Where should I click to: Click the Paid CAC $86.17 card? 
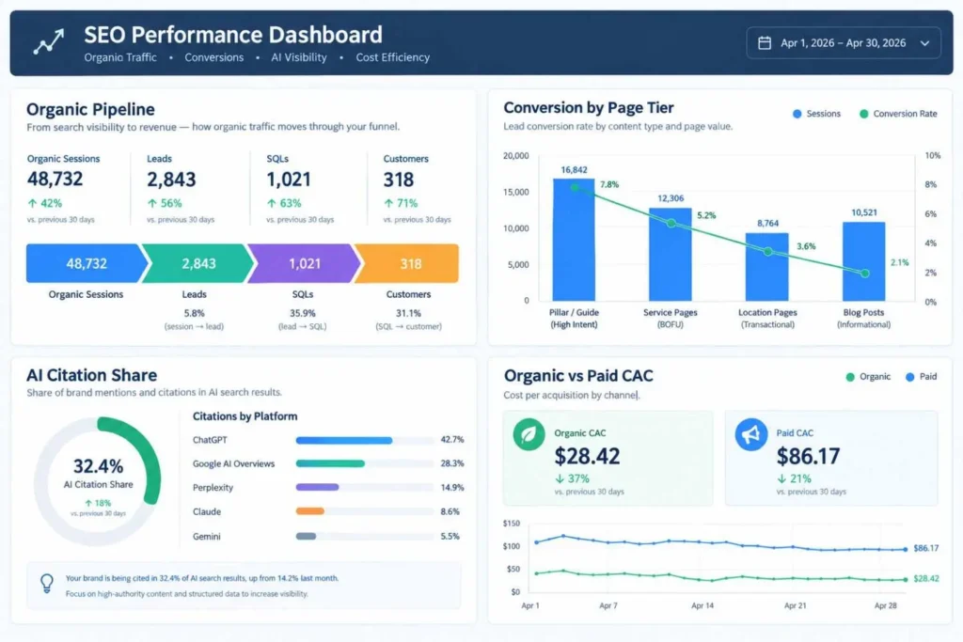(831, 458)
